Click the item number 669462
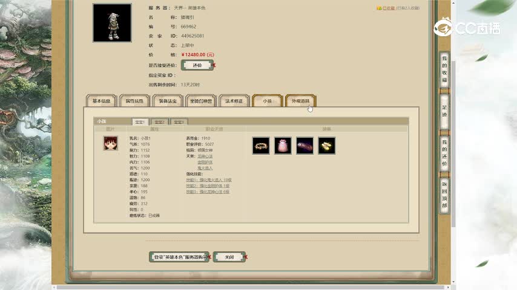Screen dimensions: 517x290 [188, 27]
